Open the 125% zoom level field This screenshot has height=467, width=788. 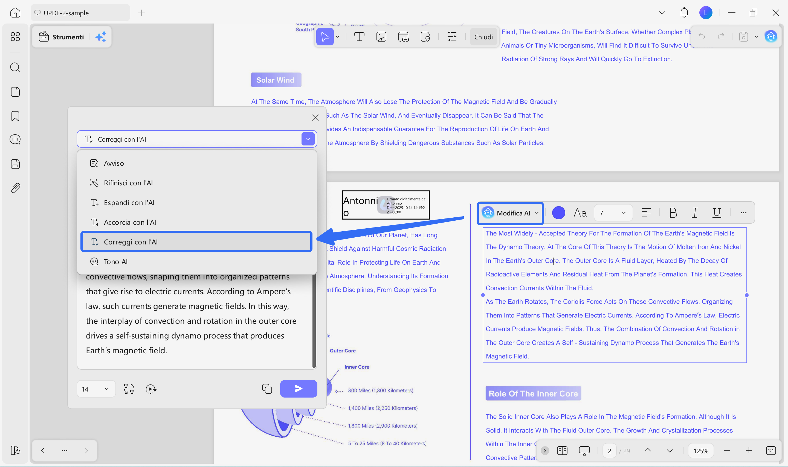701,451
